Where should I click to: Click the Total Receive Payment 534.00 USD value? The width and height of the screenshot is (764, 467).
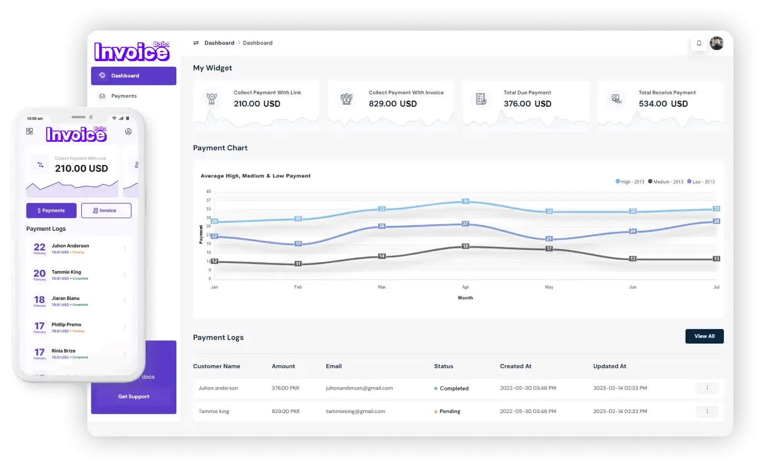663,104
